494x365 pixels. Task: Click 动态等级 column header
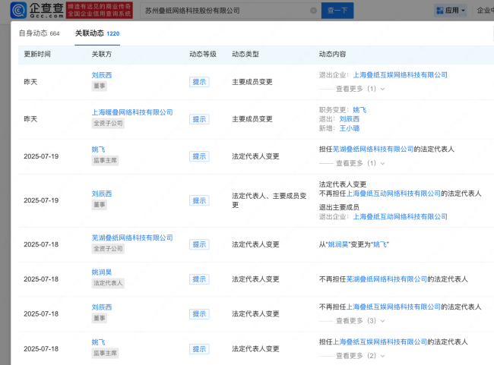click(x=203, y=54)
